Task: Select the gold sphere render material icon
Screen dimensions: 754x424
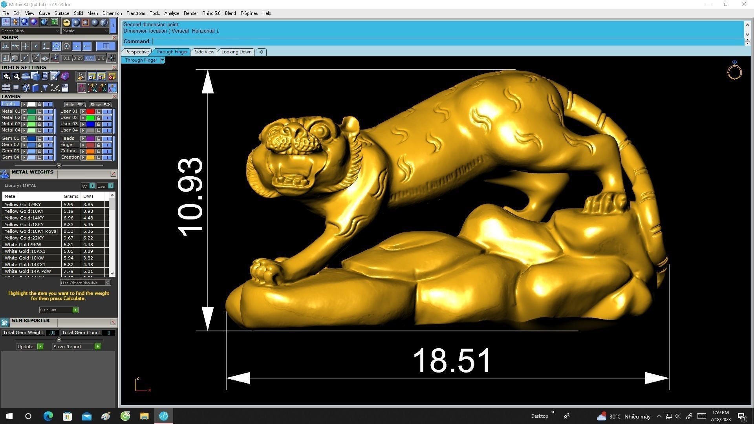Action: pyautogui.click(x=66, y=23)
